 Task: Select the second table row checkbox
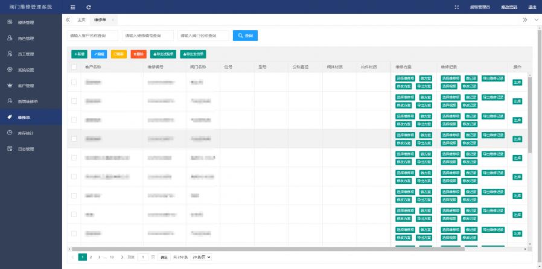tap(74, 101)
